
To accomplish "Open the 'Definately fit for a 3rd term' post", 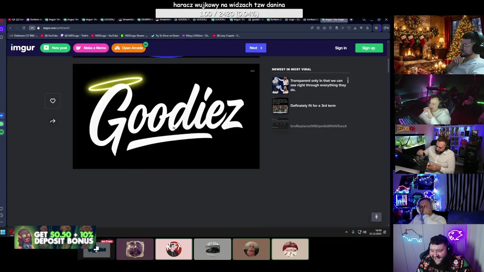I will click(313, 106).
